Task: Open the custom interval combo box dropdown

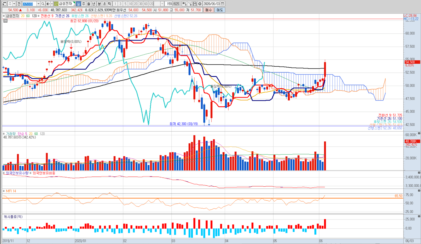Action: 162,4
